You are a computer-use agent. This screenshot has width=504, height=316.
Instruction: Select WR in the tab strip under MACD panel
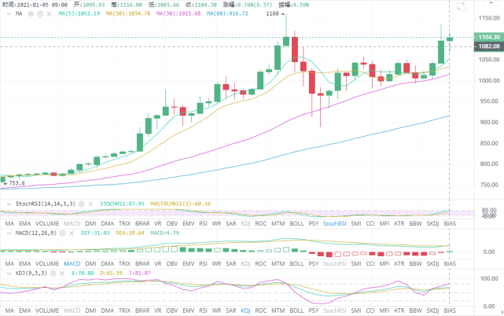217,263
